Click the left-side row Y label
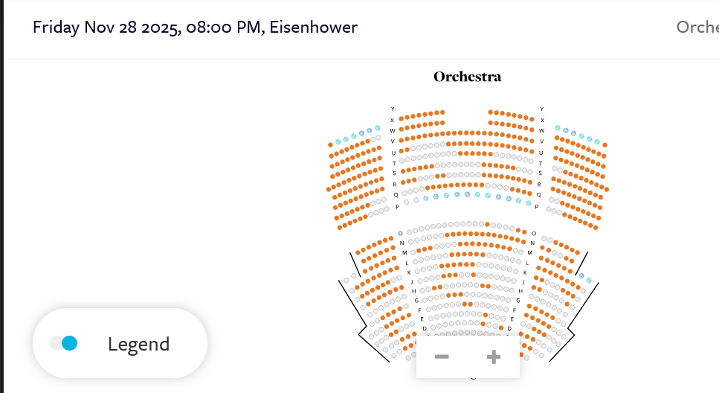The height and width of the screenshot is (393, 719). [393, 109]
